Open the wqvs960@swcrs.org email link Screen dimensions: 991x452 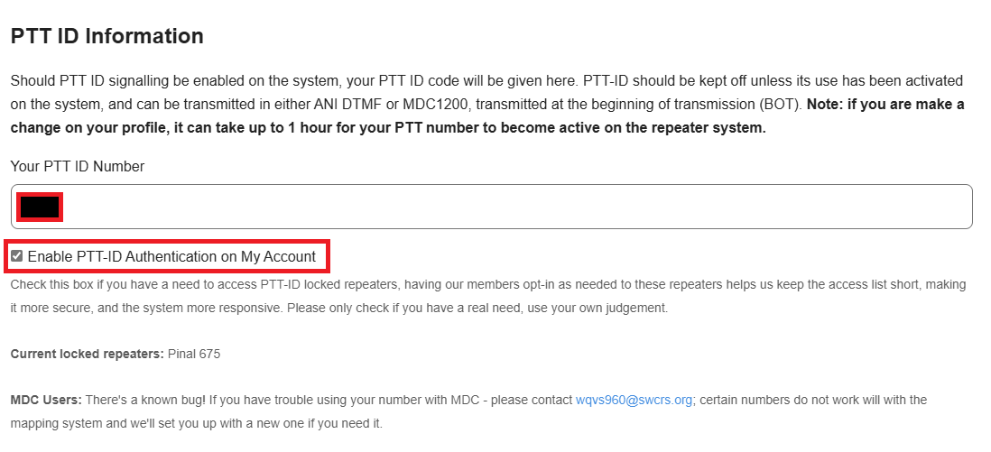tap(634, 400)
